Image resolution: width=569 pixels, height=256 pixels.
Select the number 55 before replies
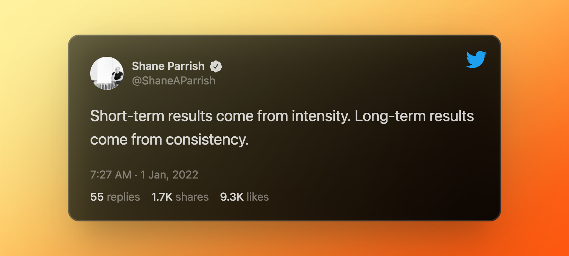(97, 197)
